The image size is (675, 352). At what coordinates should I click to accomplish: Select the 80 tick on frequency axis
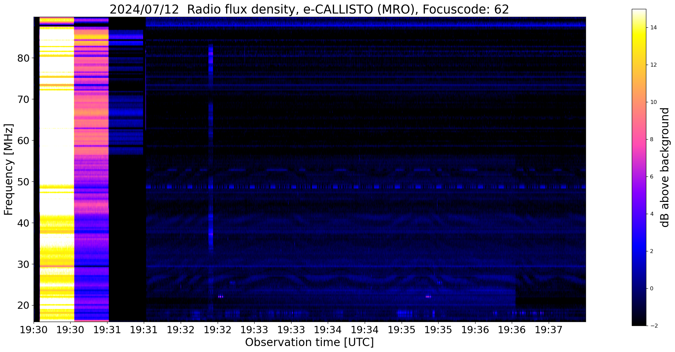24,58
